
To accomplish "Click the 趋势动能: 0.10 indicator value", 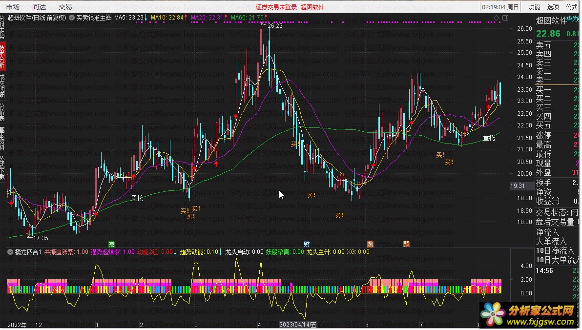I will pos(201,252).
